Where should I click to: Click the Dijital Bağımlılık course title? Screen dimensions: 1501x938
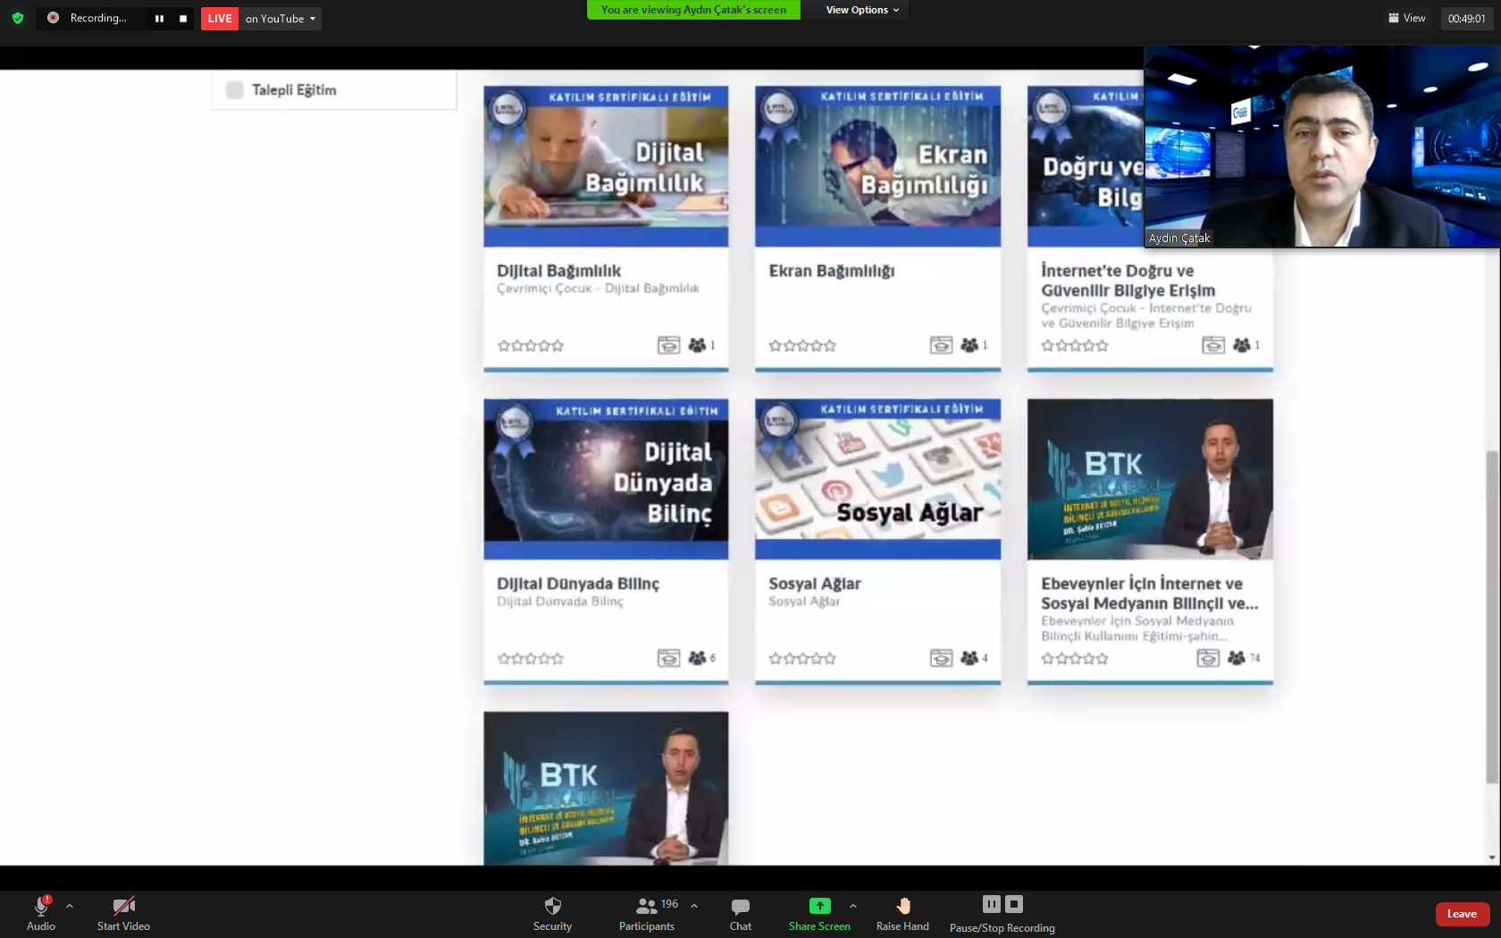click(558, 271)
